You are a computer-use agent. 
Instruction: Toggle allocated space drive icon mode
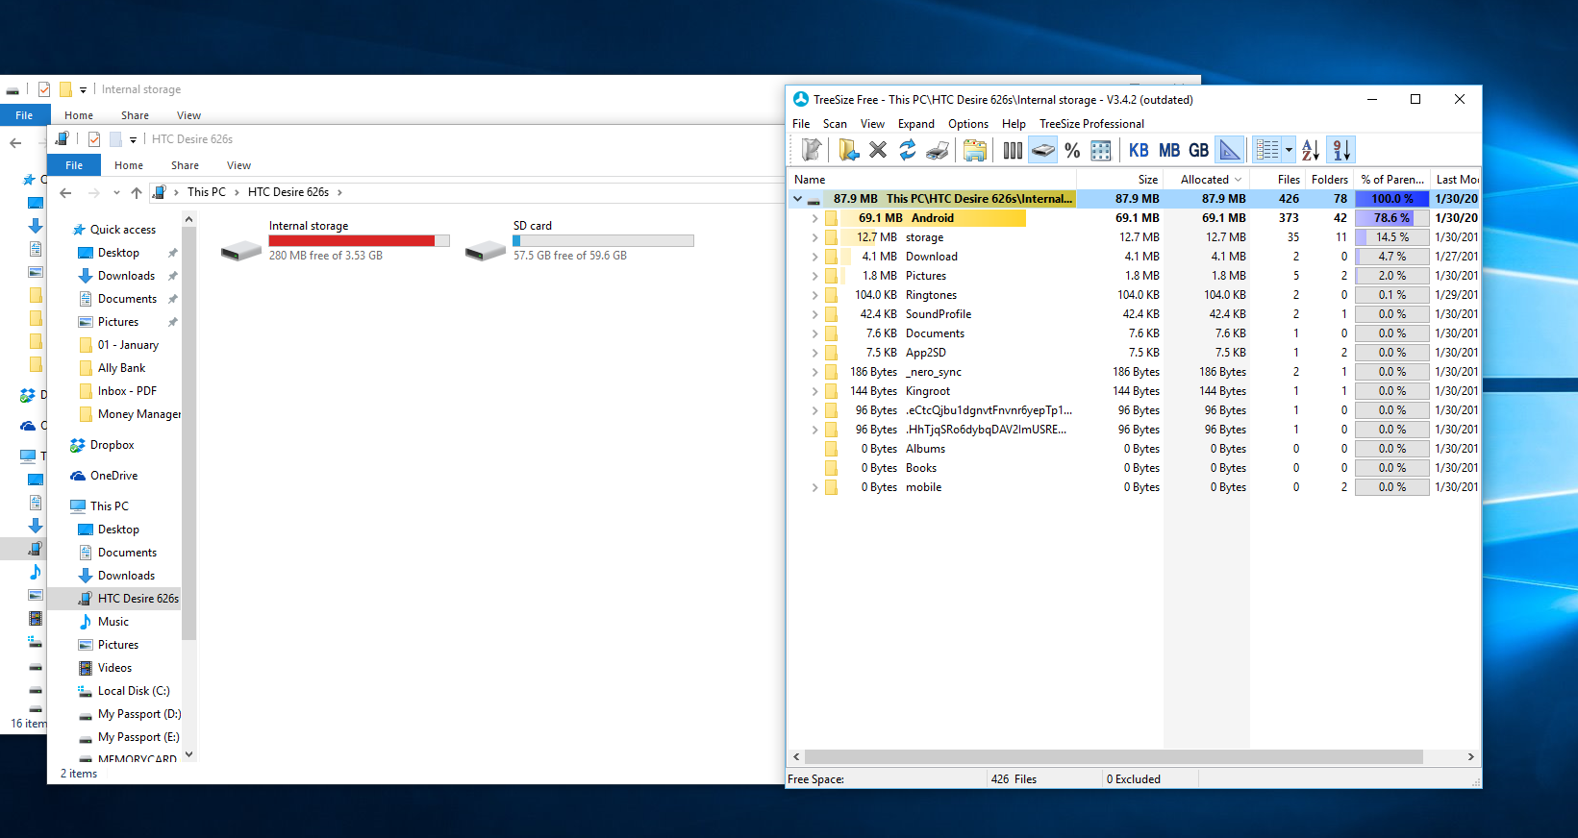(1043, 150)
